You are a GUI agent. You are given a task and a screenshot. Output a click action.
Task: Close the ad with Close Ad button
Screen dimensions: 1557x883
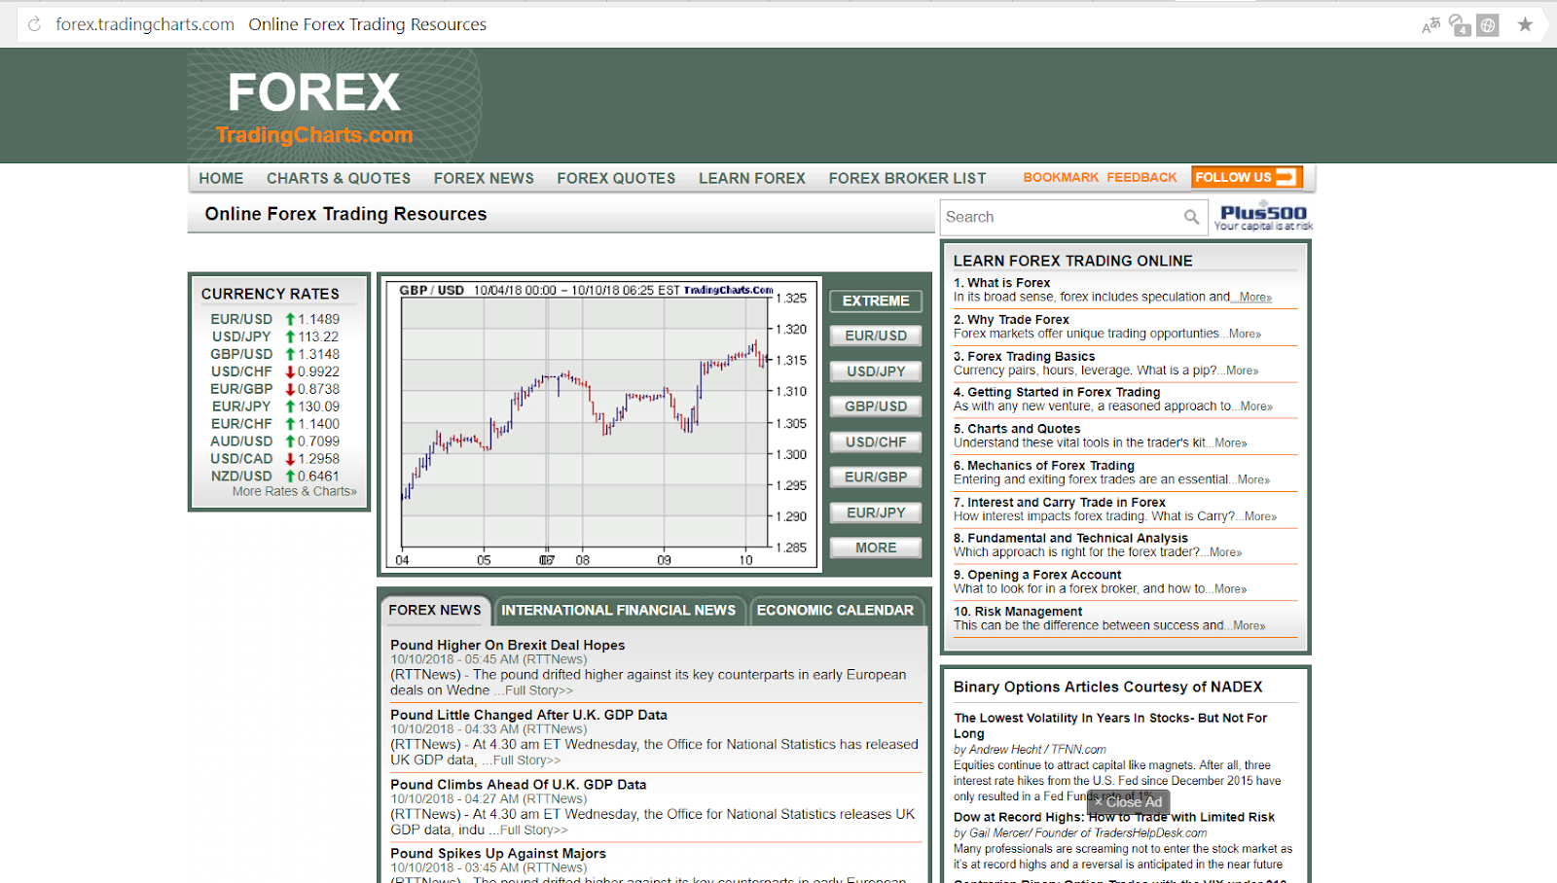click(1128, 802)
